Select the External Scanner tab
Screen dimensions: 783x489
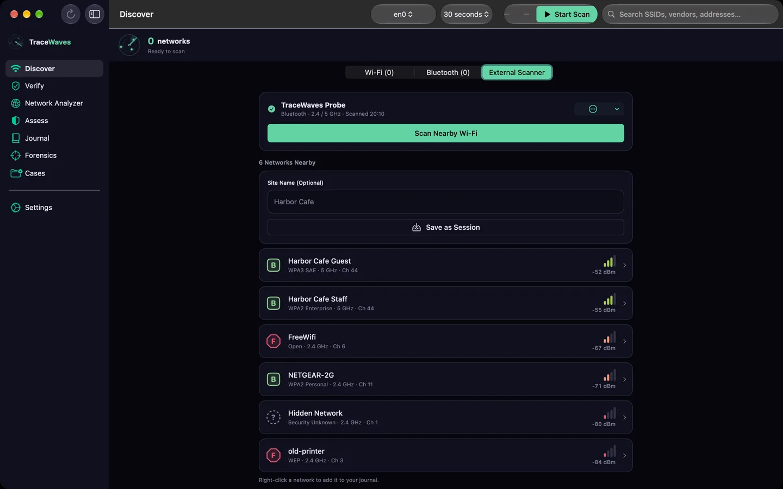click(x=517, y=72)
